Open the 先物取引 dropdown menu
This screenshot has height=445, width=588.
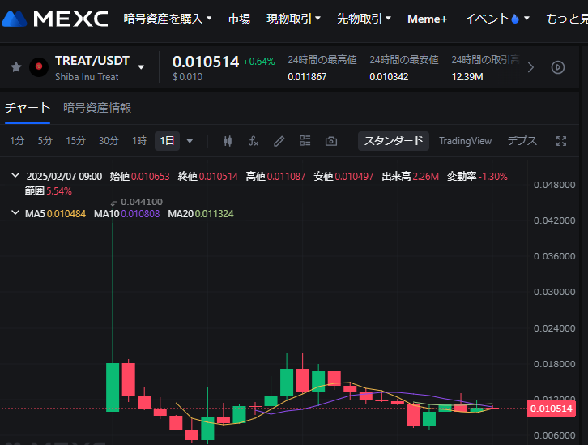pos(364,19)
